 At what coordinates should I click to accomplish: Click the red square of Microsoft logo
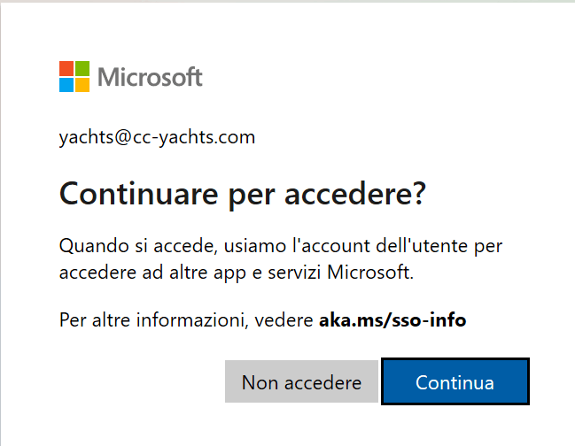[66, 68]
